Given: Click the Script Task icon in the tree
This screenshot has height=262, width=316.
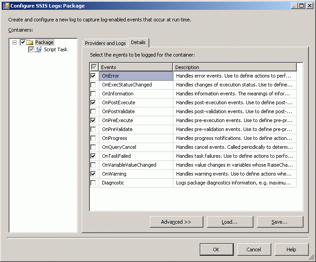Looking at the screenshot, I should (x=38, y=49).
